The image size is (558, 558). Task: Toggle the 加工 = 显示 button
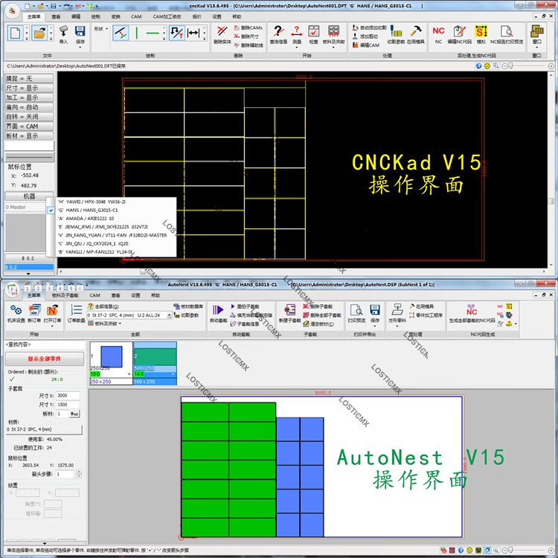coord(29,97)
